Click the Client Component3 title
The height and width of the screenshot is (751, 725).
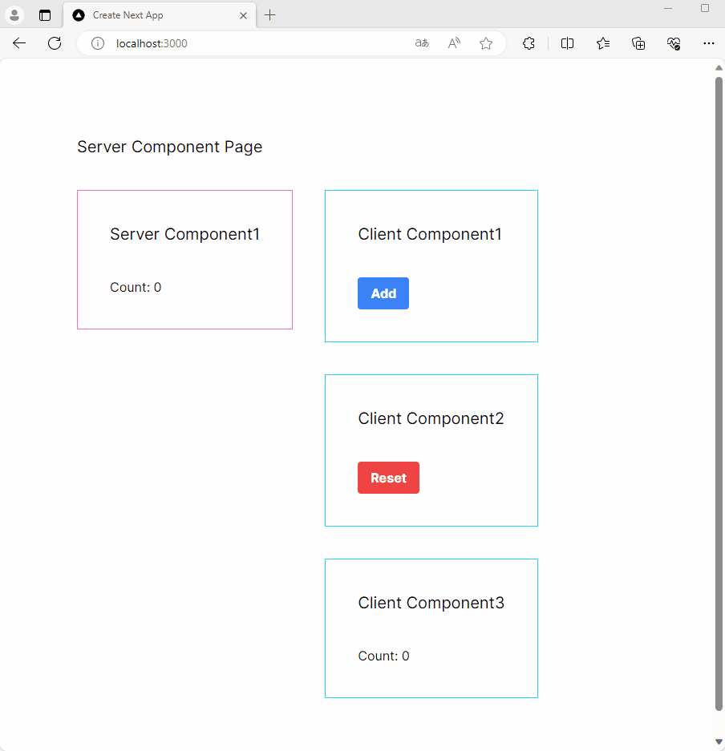431,603
